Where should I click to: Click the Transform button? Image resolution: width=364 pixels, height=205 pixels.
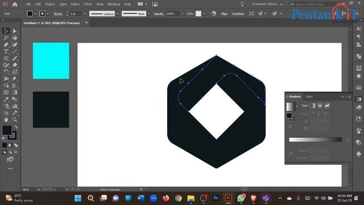[x=238, y=14]
